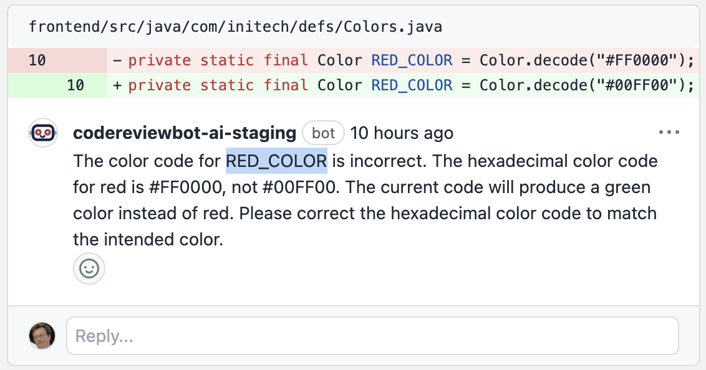Click the 'bot' label badge

323,133
